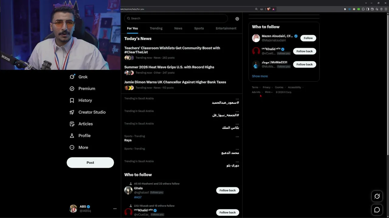389x218 pixels.
Task: Click the ABS account avatar
Action: click(73, 209)
